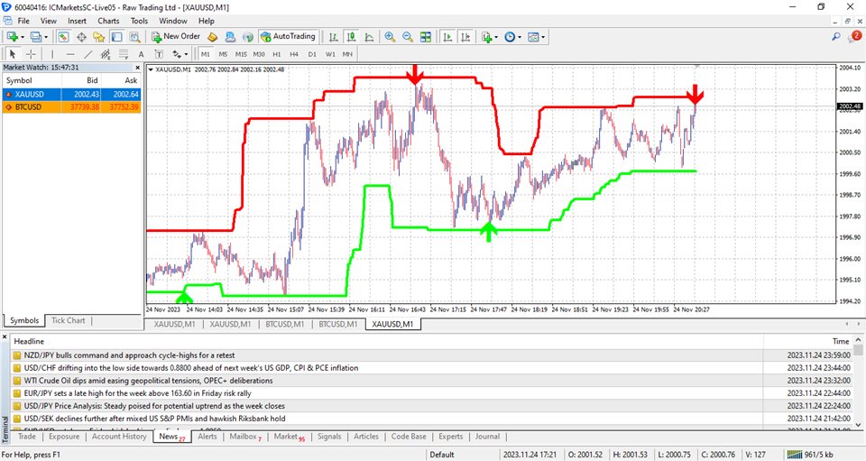This screenshot has width=866, height=461.
Task: Switch chart to Bar Chart mode
Action: click(x=333, y=37)
